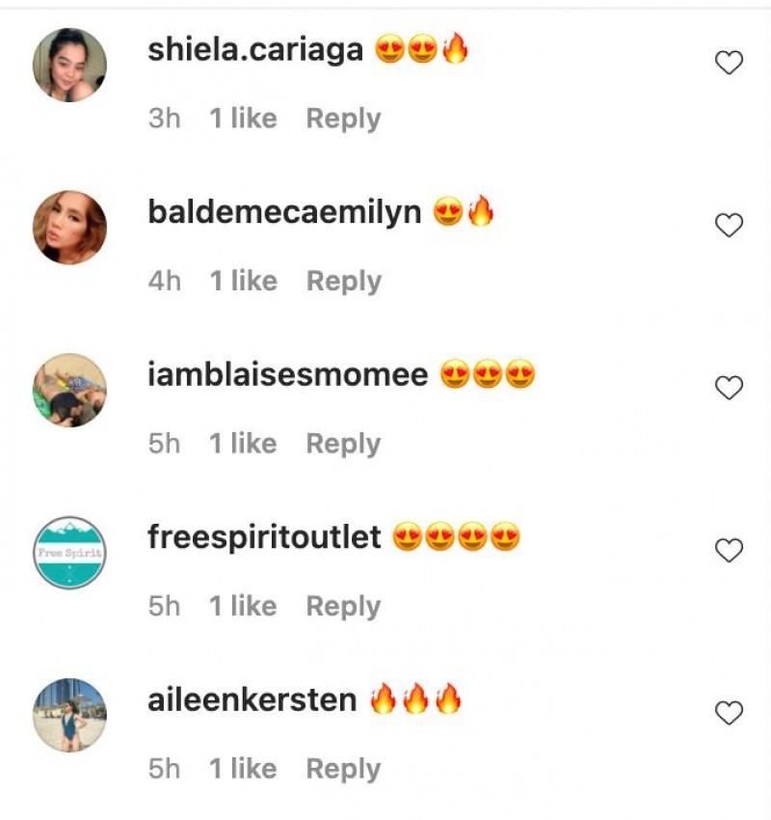The image size is (771, 820).
Task: Reply to shiela.cariaga's comment
Action: coord(343,120)
